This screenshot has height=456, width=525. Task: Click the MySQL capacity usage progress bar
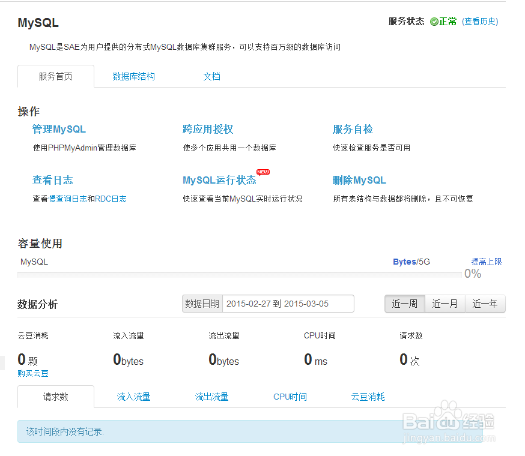point(240,275)
